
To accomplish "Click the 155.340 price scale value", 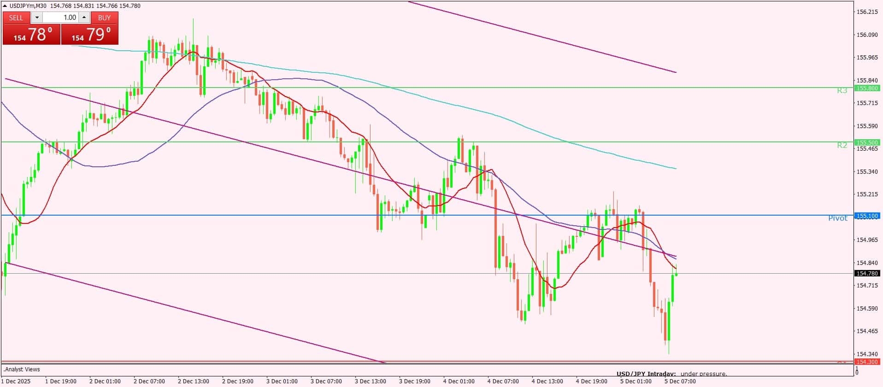I will tap(867, 172).
